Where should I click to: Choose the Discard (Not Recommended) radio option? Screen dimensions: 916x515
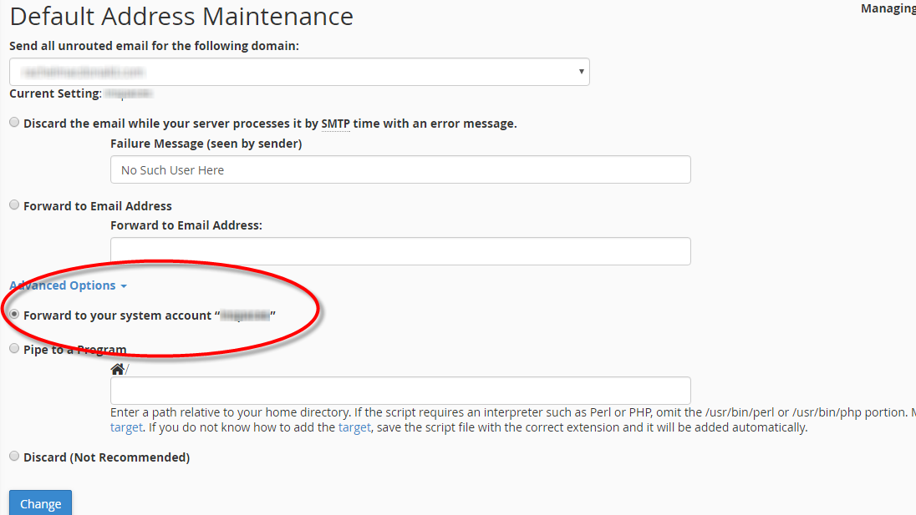click(x=14, y=457)
